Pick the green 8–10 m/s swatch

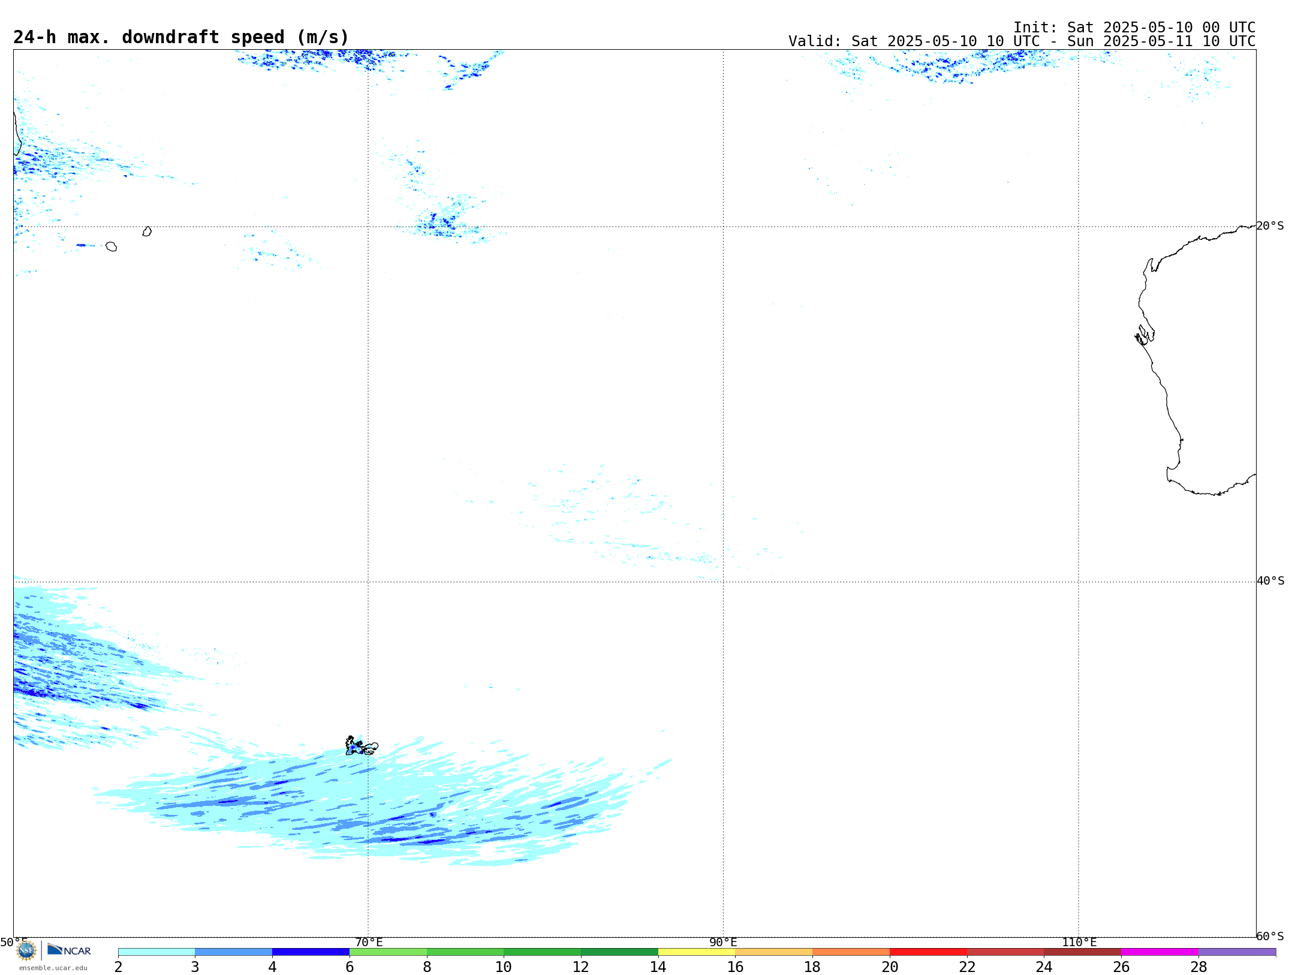pos(465,952)
